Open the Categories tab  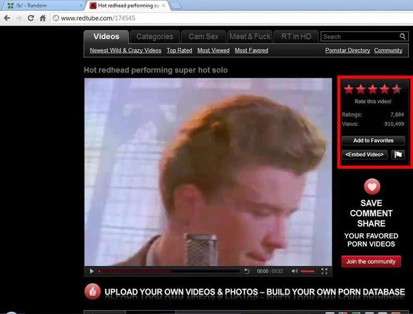click(x=155, y=37)
